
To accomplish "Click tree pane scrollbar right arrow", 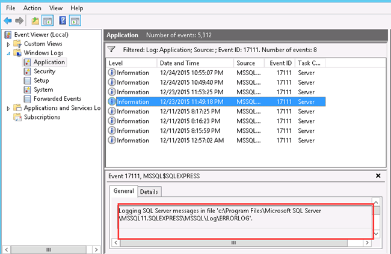I will coord(96,250).
